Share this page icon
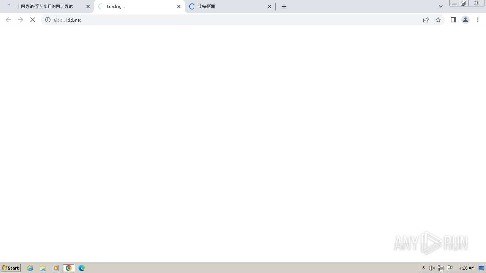This screenshot has width=486, height=273. pos(426,20)
